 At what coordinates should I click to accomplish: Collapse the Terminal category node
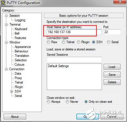tap(6, 25)
